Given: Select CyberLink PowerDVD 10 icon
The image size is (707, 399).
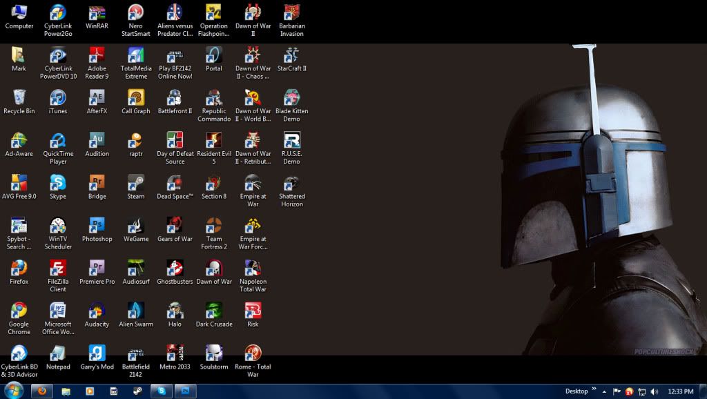Looking at the screenshot, I should [x=58, y=63].
